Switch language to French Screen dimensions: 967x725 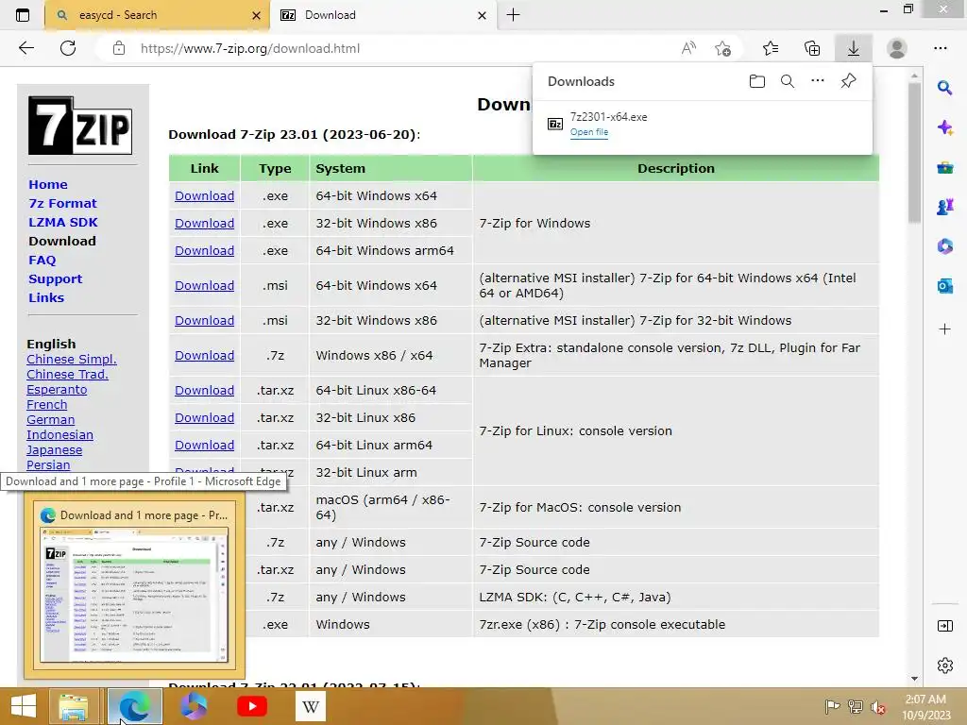47,404
